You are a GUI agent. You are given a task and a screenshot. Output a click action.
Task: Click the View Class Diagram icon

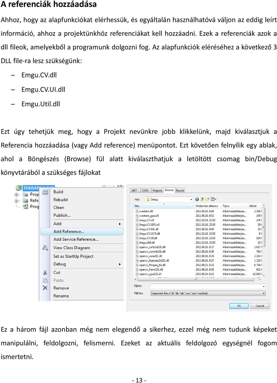click(x=45, y=248)
